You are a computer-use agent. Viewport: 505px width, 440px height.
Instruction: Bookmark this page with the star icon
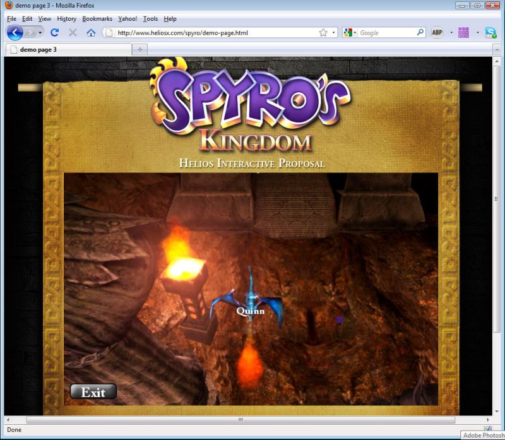pos(323,33)
